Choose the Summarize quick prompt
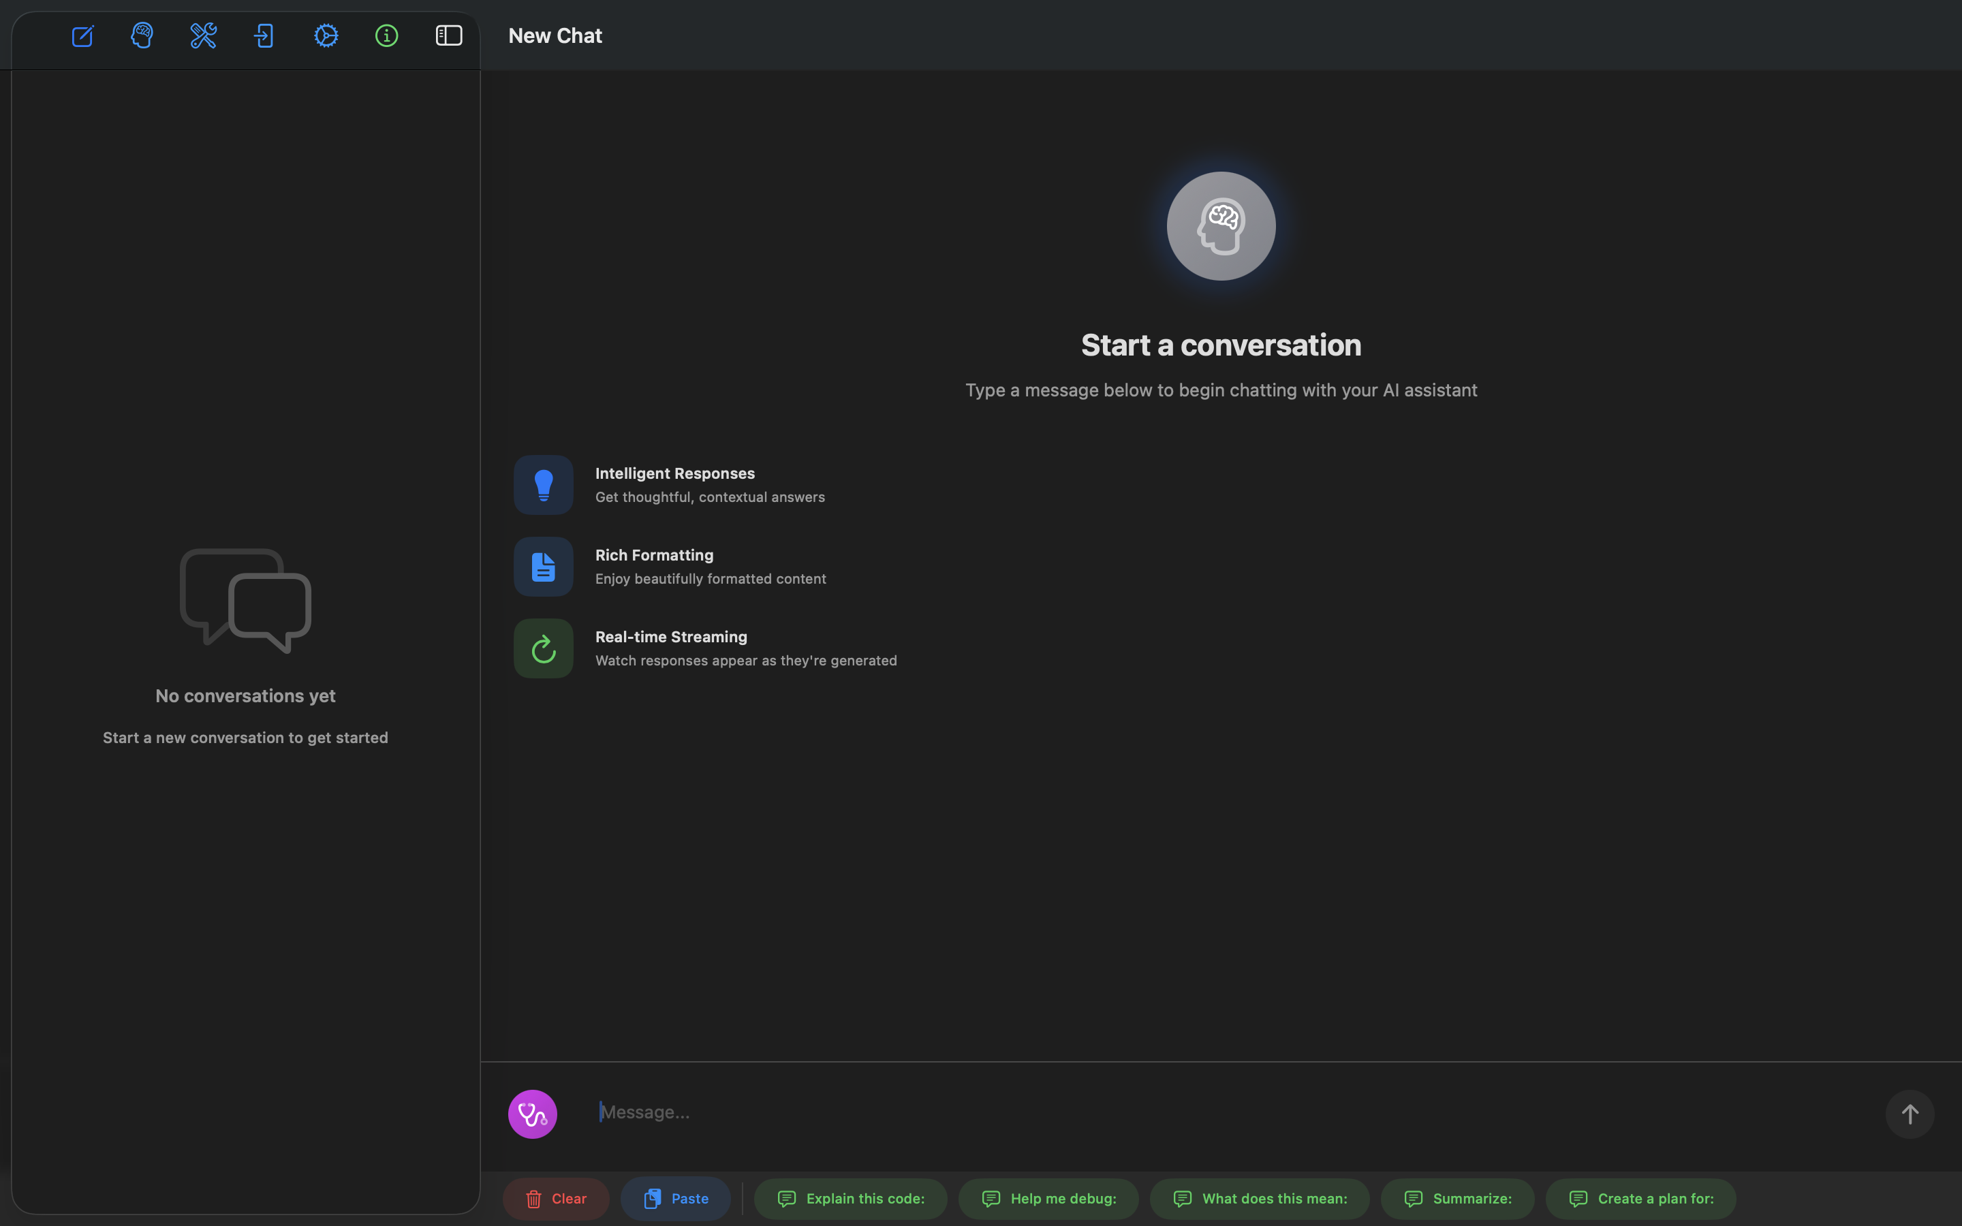Screen dimensions: 1962x1226 (1456, 1199)
